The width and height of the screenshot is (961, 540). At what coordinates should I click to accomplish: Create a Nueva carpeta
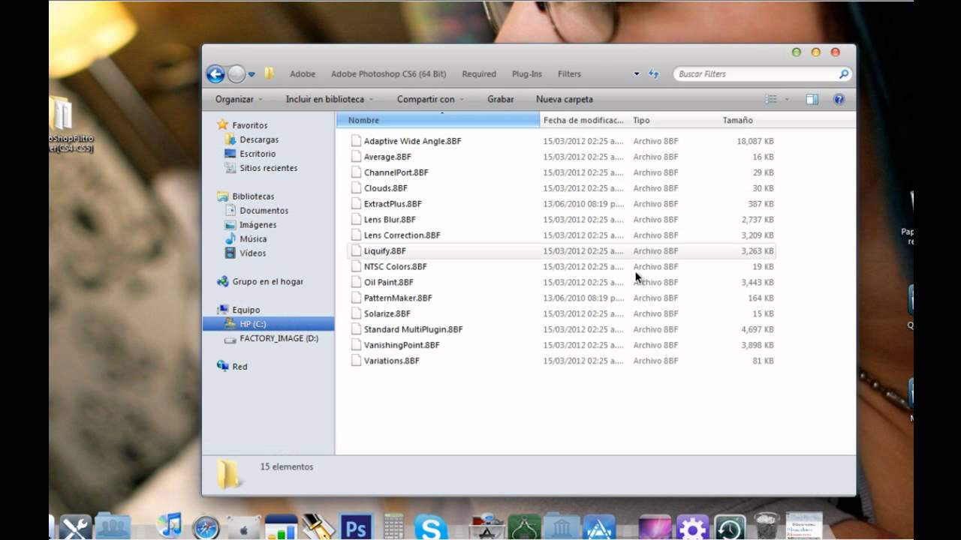(565, 99)
